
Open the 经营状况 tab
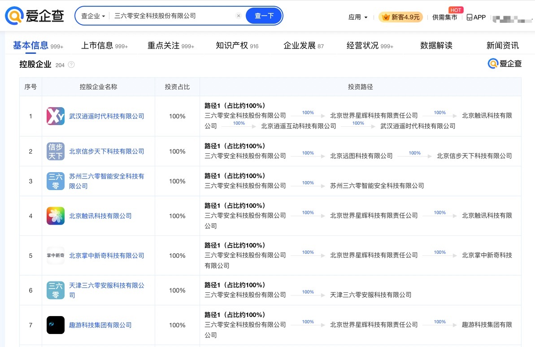[370, 46]
